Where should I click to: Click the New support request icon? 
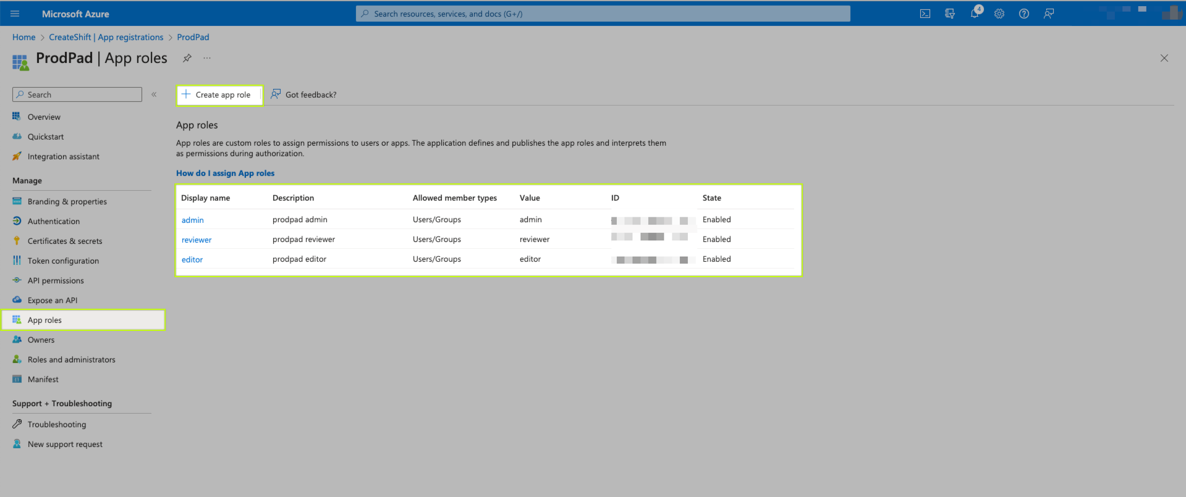coord(17,444)
